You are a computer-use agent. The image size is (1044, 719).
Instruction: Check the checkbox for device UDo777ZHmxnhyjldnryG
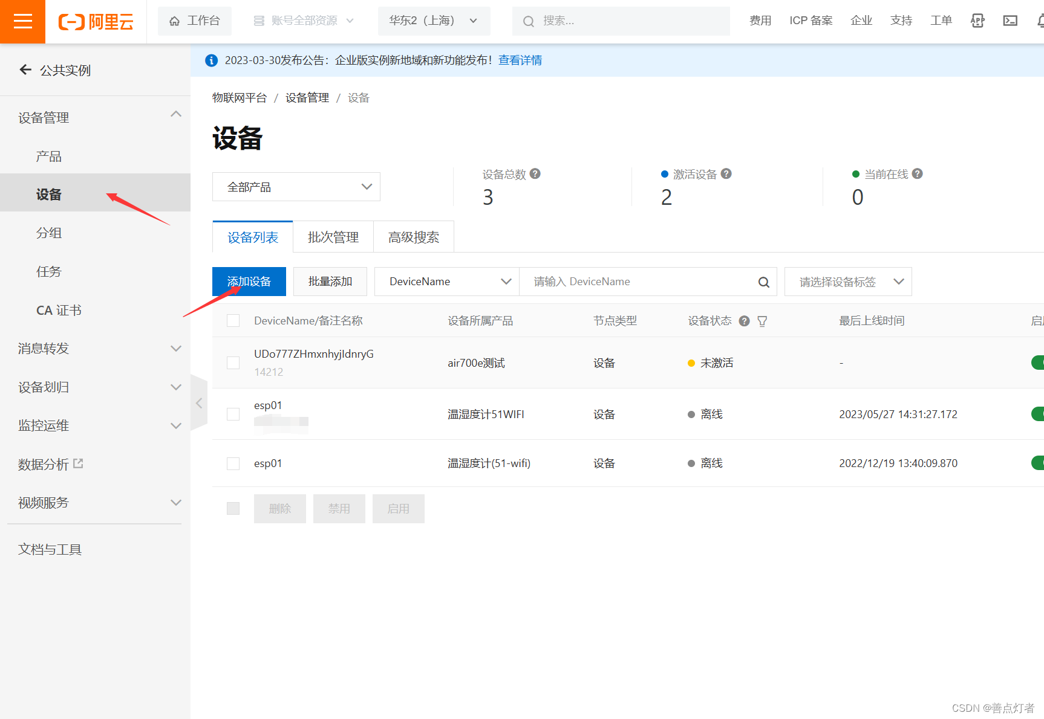pos(233,363)
